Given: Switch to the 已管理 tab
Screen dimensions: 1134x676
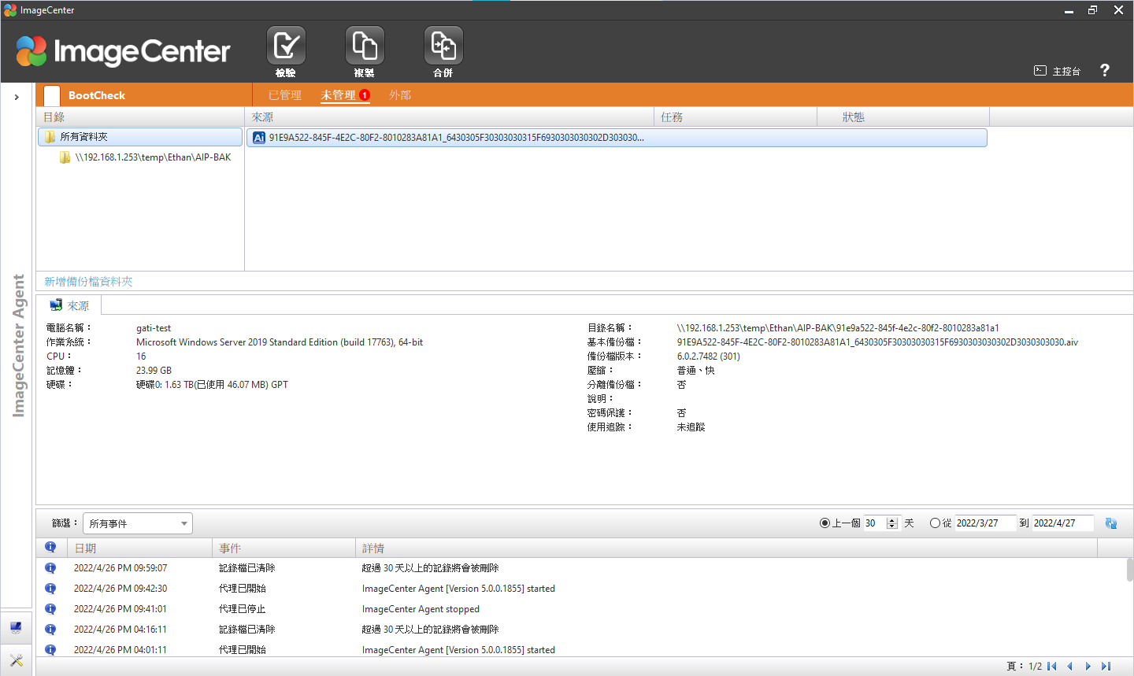Looking at the screenshot, I should click(285, 95).
